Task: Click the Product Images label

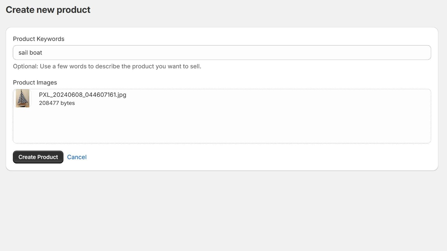Action: coord(35,82)
